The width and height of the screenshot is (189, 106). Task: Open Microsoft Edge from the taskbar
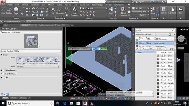pos(65,103)
